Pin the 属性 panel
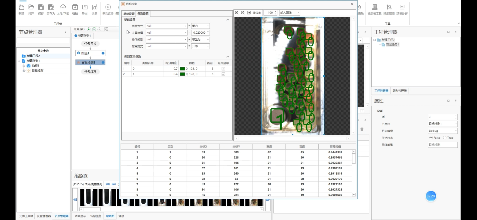The image size is (477, 220). [456, 101]
